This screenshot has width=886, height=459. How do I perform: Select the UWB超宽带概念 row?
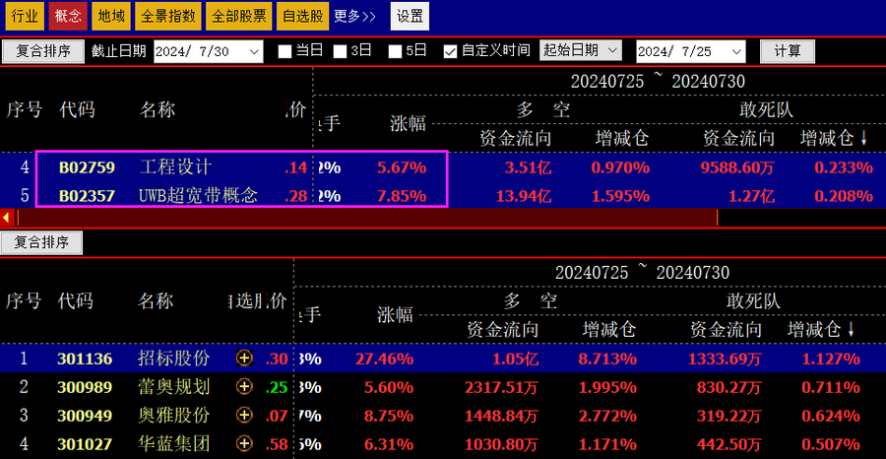click(198, 195)
